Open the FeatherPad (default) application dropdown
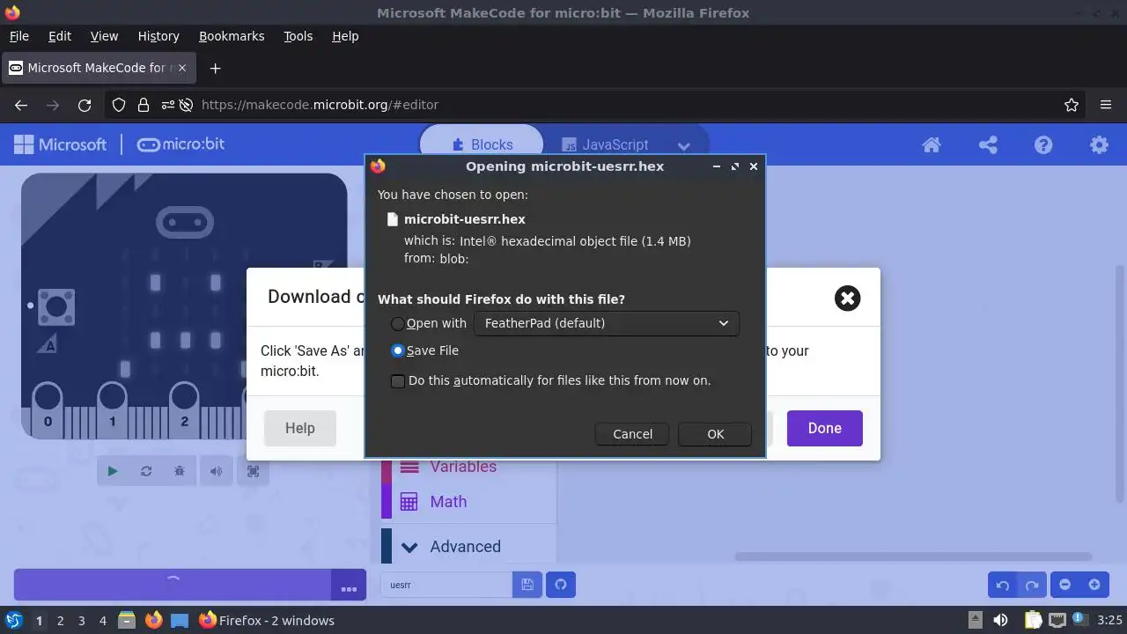 tap(607, 323)
